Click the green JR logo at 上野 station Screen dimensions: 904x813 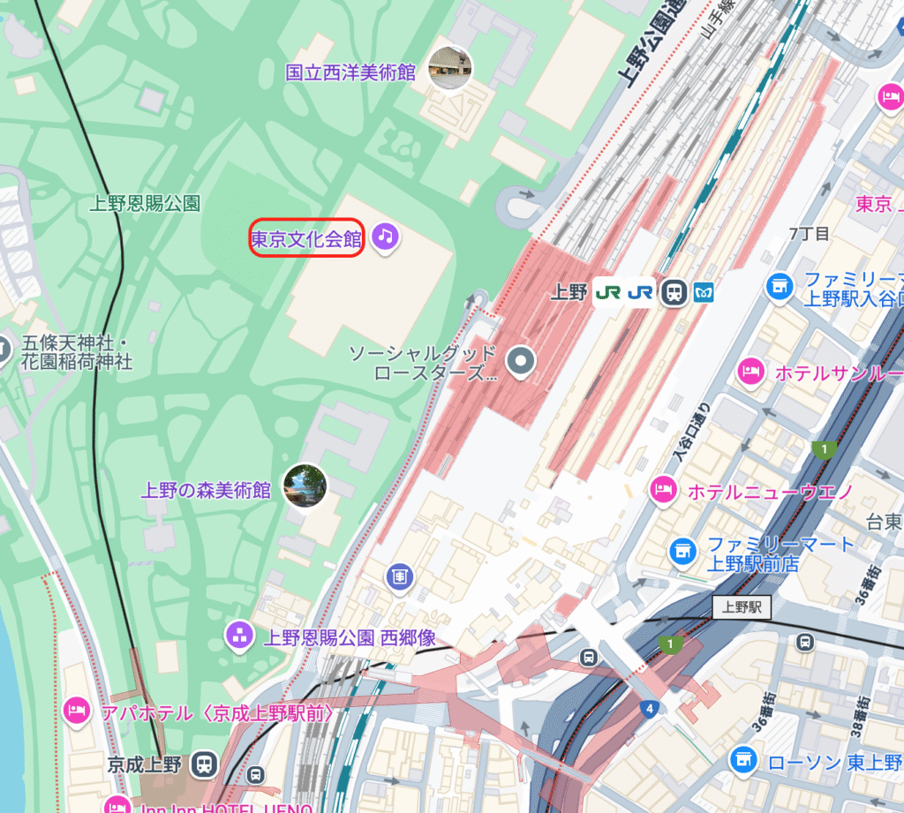608,293
